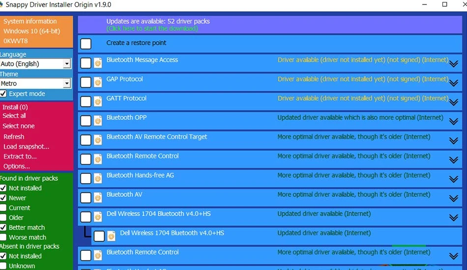Screen dimensions: 467x270
Task: Check the Bluetooth Hands-free AG driver box
Action: click(x=86, y=178)
